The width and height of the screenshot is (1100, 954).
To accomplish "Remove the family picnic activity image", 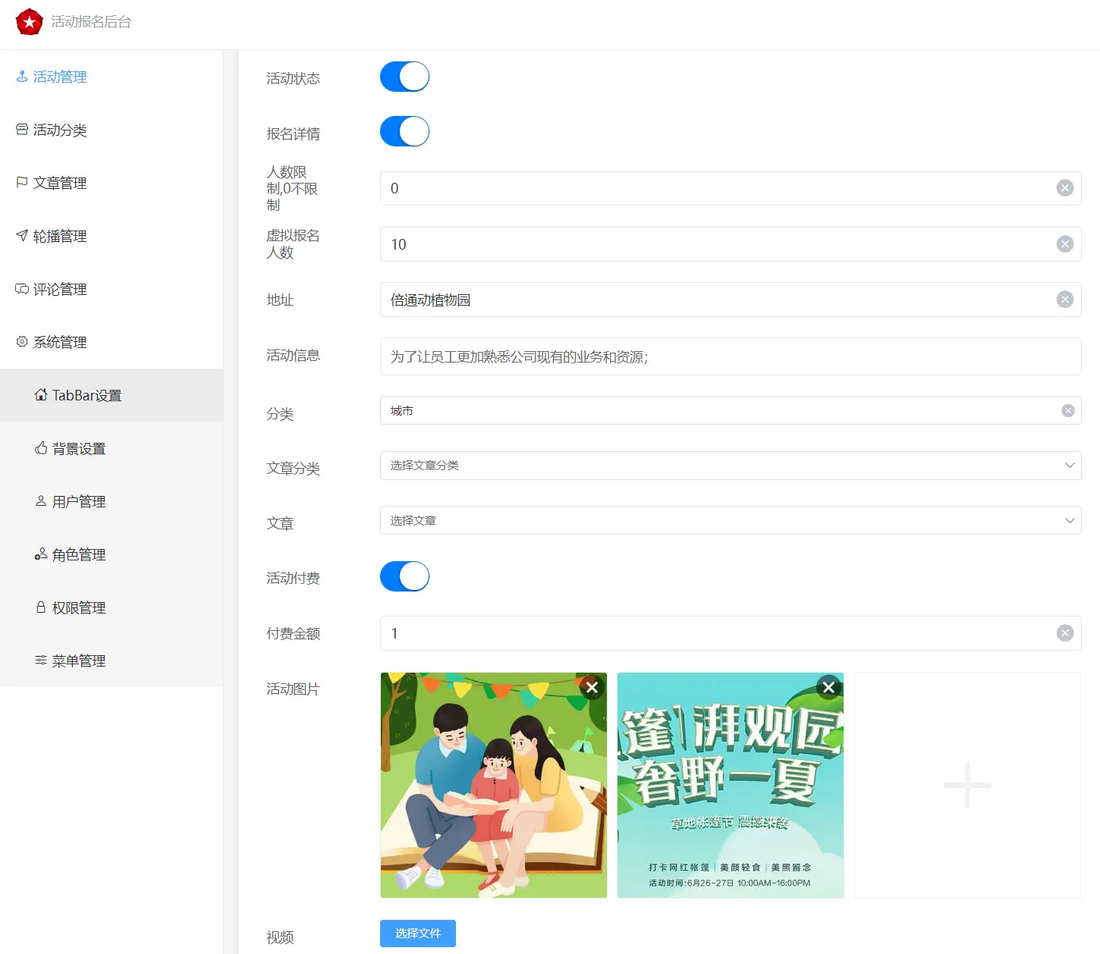I will [x=592, y=688].
